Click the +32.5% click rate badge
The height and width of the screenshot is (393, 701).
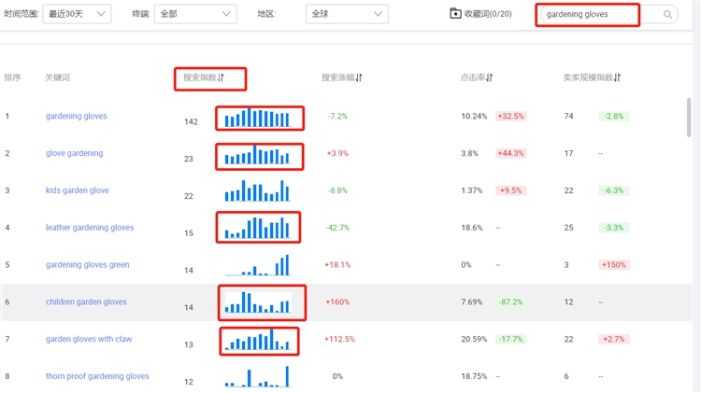point(511,116)
